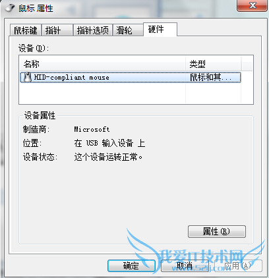Switch to the 鼠标键 tab
The width and height of the screenshot is (269, 278).
26,30
